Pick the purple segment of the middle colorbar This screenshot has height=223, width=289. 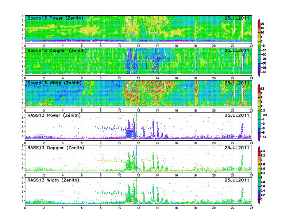[x=259, y=135]
